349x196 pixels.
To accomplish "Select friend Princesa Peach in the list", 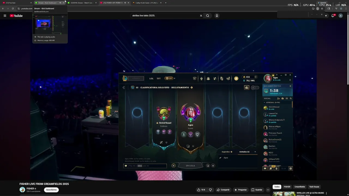I will click(x=278, y=134).
